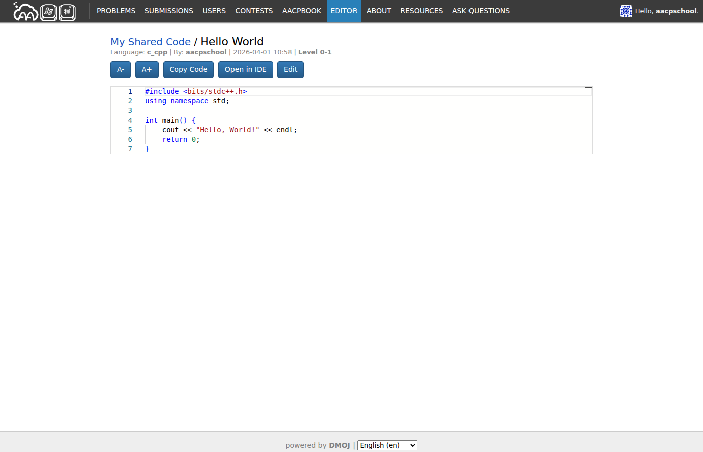Navigate to Contests
Screen dimensions: 703x452
pyautogui.click(x=254, y=11)
